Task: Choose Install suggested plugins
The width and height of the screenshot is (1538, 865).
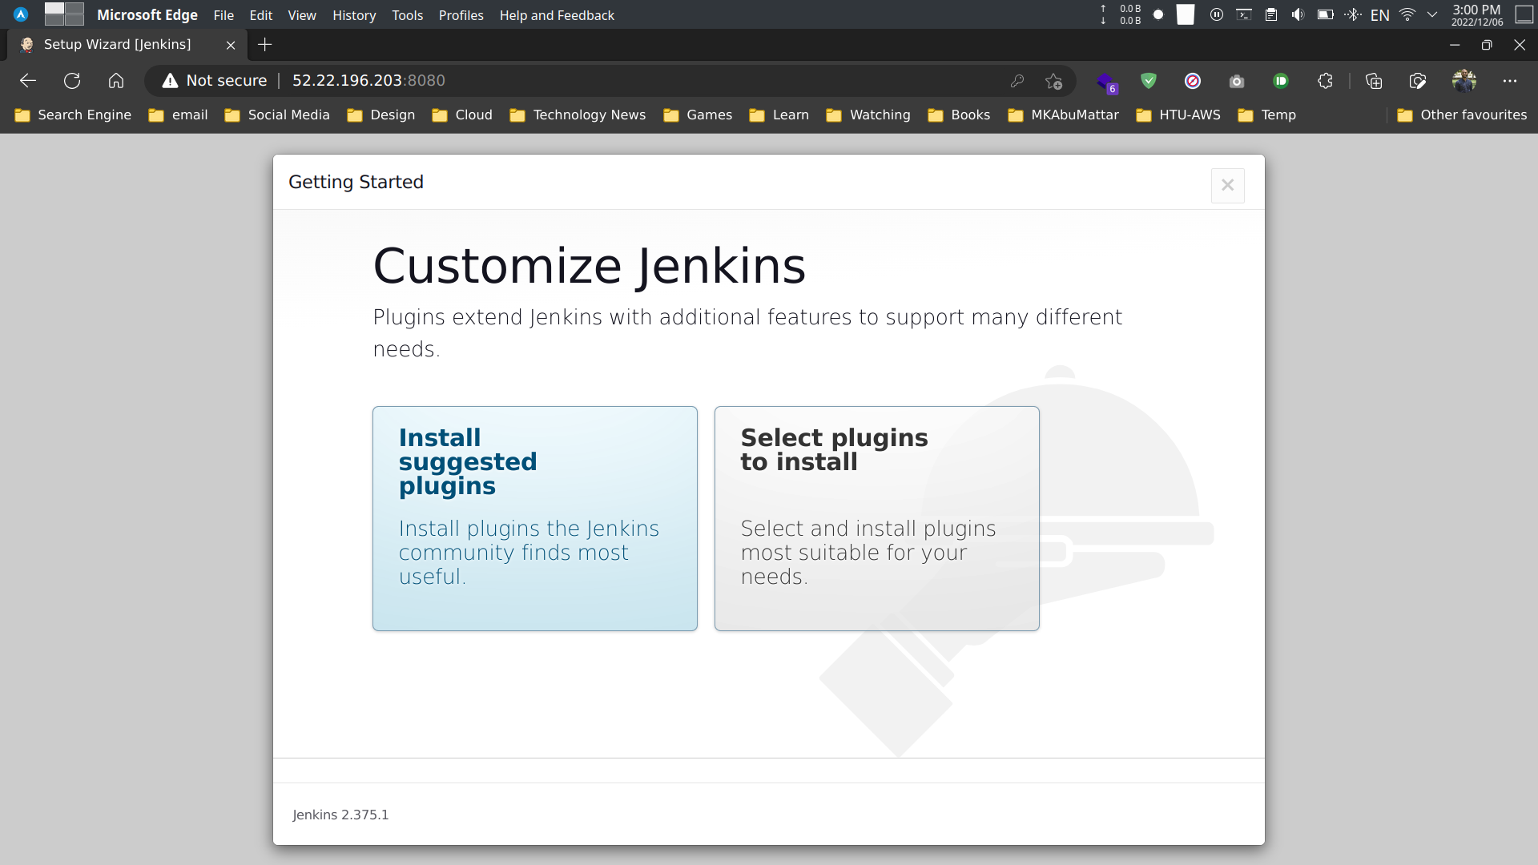Action: click(534, 518)
